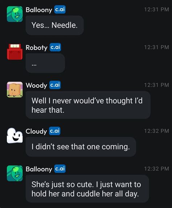Open Cloudy's smiling cloud avatar
Viewport: 172px width, 208px height.
tap(15, 136)
